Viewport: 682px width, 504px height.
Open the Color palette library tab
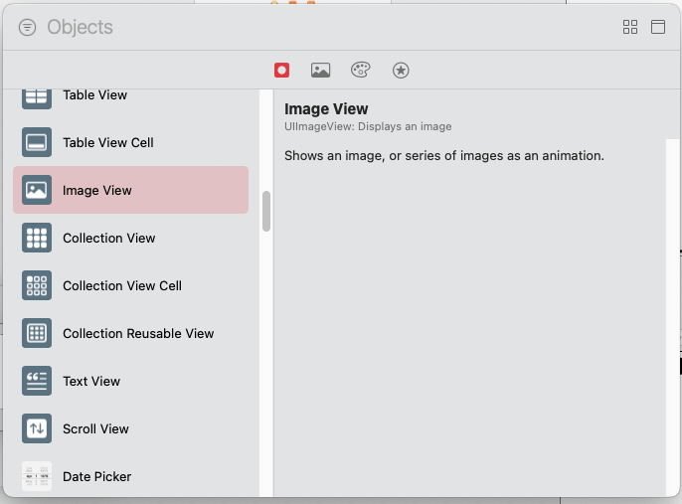(360, 70)
